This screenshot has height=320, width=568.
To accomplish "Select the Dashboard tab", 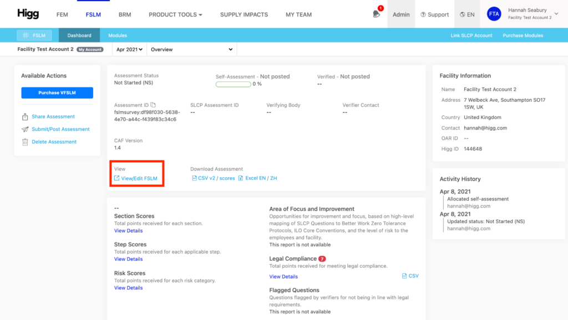I will [x=79, y=35].
